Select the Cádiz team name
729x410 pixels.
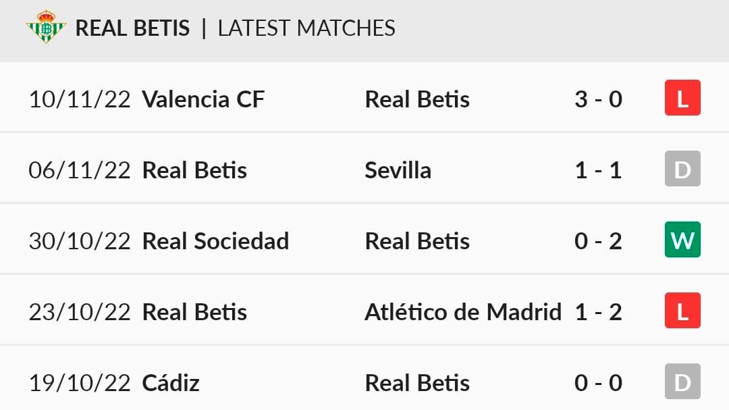tap(171, 383)
